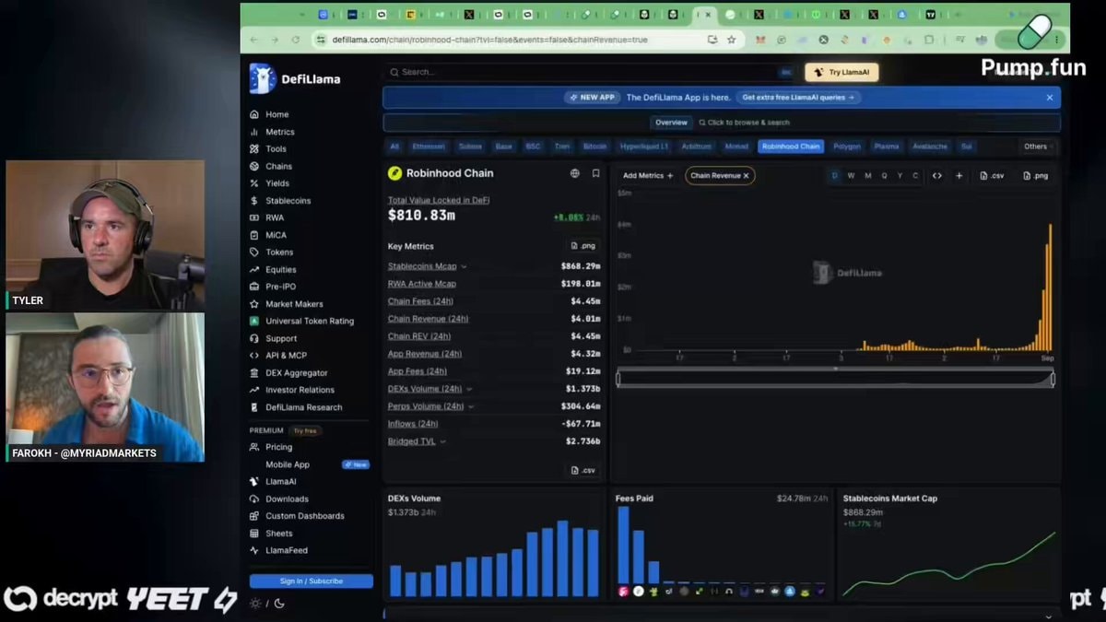This screenshot has width=1106, height=622.
Task: Open Custom Dashboards in the sidebar
Action: click(x=304, y=516)
